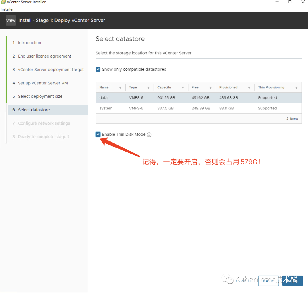308x293 pixels.
Task: Open the Provisioned column filter icon
Action: point(249,88)
